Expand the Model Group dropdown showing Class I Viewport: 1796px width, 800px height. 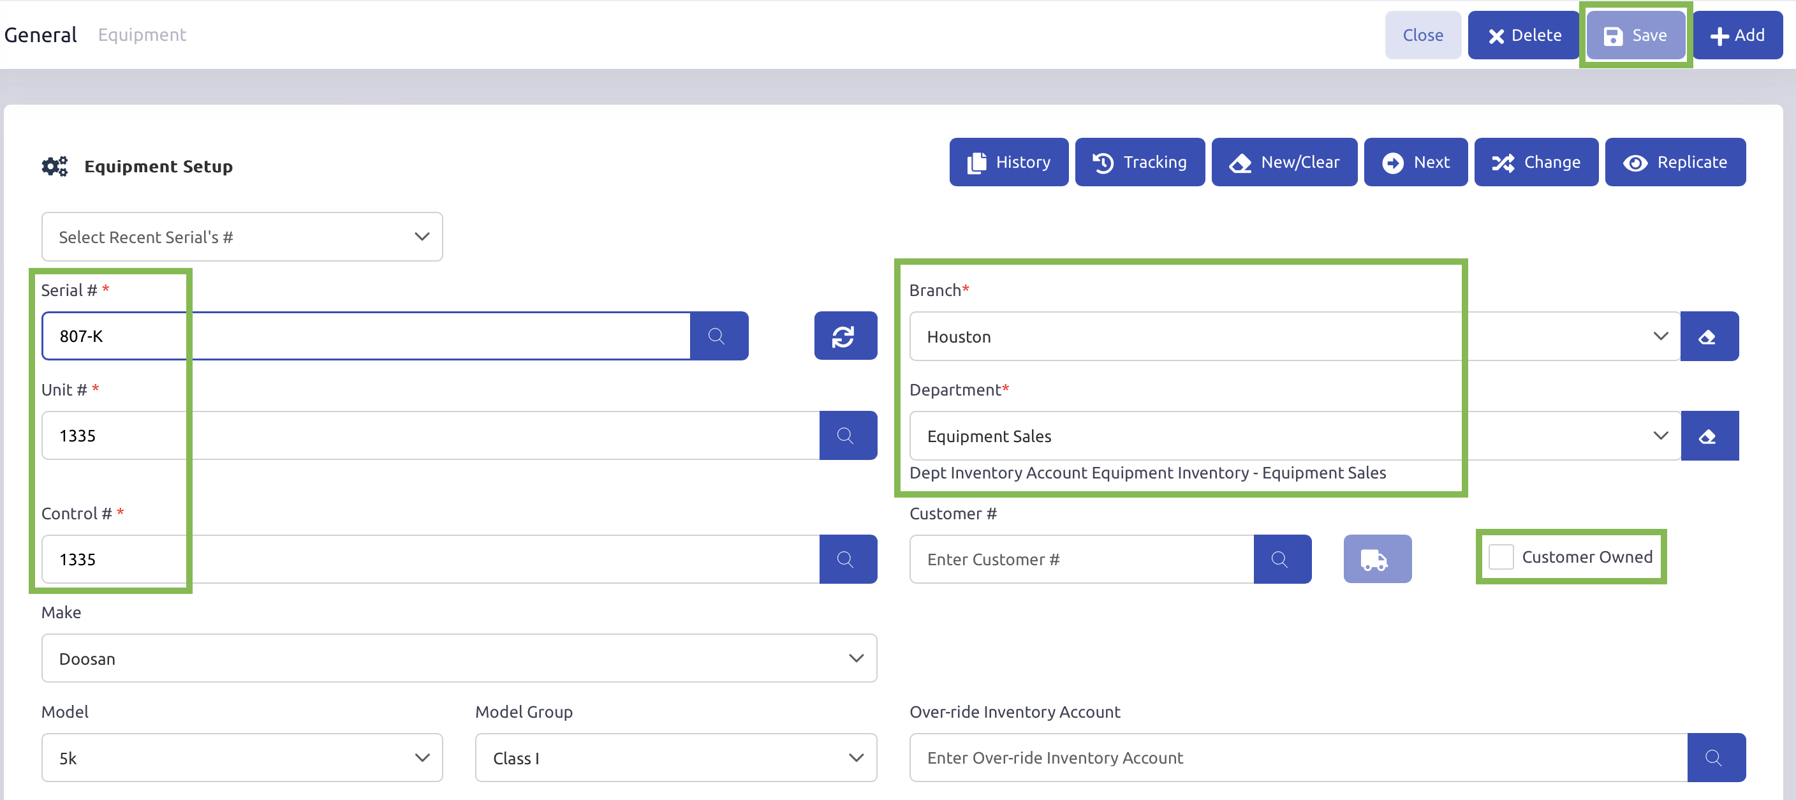pos(675,757)
